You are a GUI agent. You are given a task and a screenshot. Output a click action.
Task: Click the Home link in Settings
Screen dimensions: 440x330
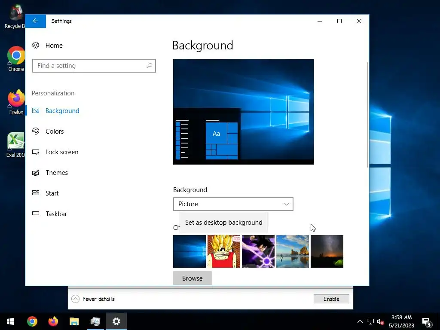point(54,46)
